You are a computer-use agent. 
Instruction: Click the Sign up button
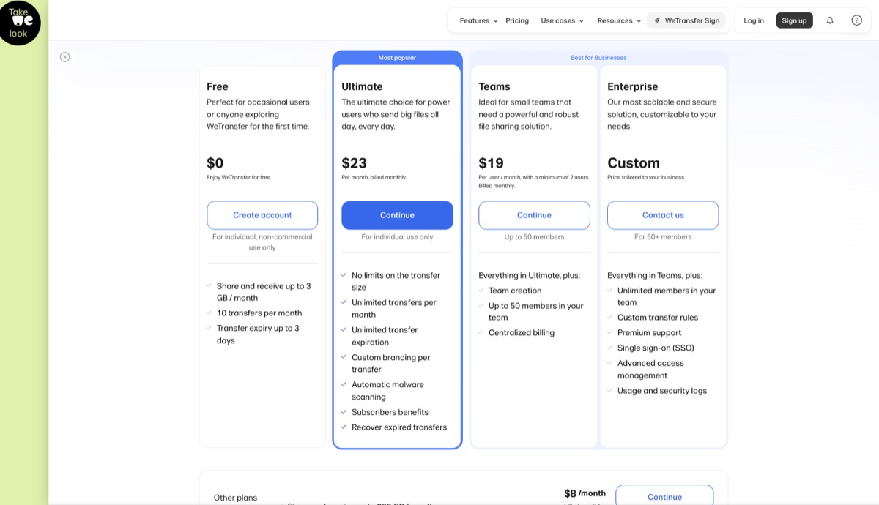point(794,20)
